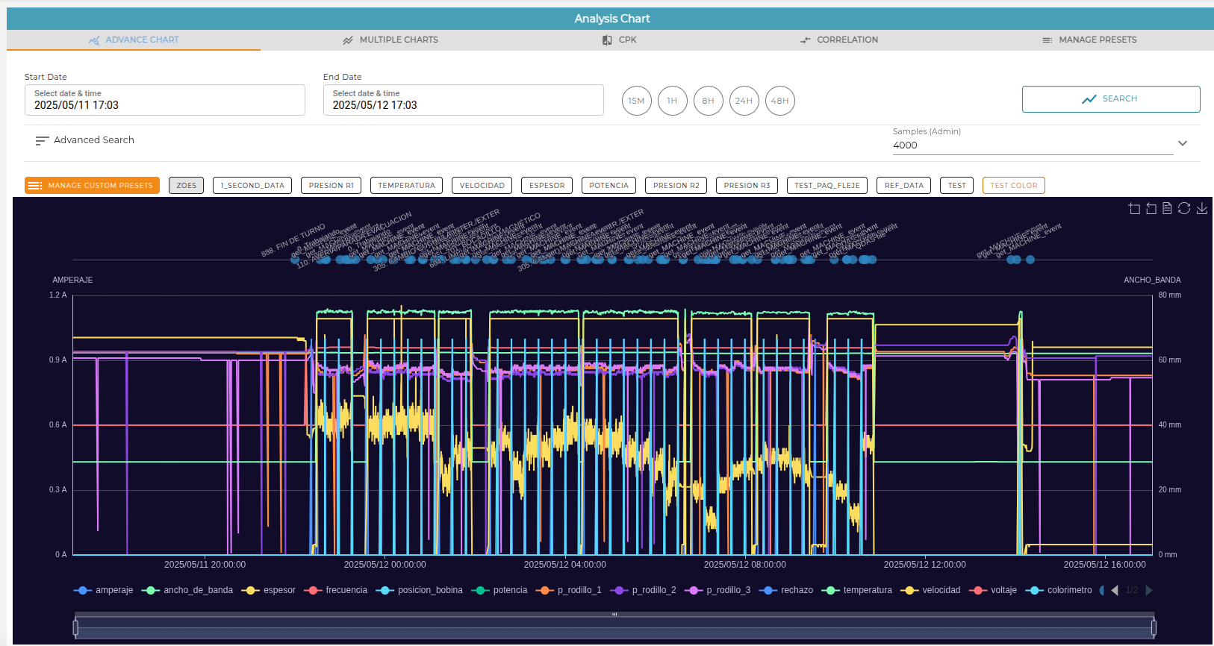Download chart as image icon
Screen dimensions: 1214x646
pos(1202,208)
